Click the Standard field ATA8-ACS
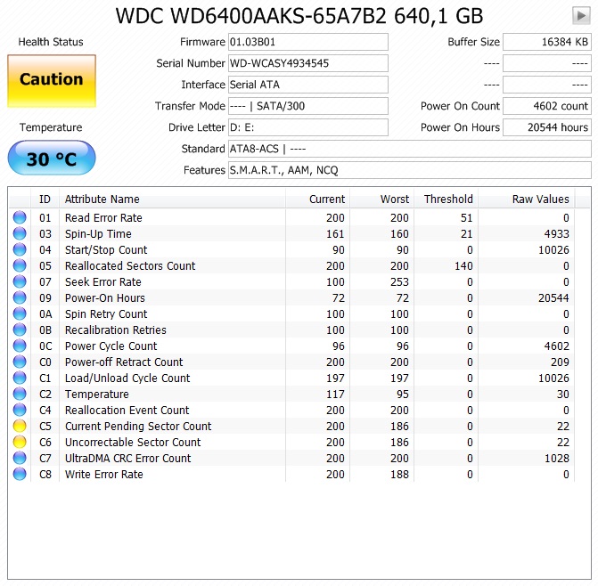Viewport: 598px width, 586px height. pos(410,148)
